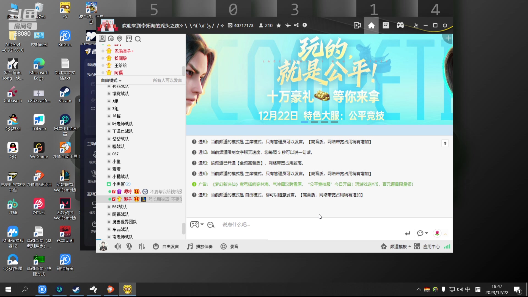Mute the microphone in the bottom bar
Screen dimensions: 528x297
129,246
